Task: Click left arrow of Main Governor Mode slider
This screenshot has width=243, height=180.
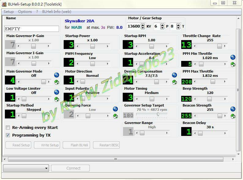Action: [x=19, y=82]
